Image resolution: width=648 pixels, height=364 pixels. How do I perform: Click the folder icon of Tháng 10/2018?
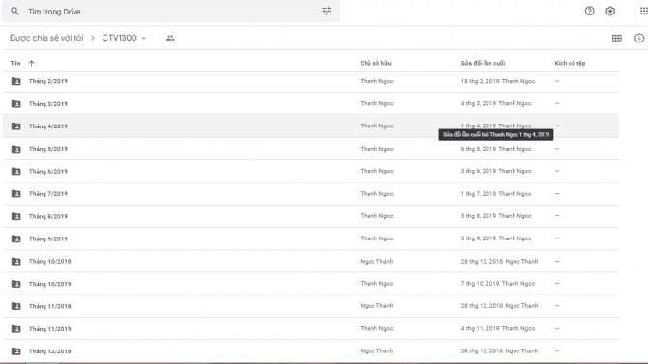[15, 262]
